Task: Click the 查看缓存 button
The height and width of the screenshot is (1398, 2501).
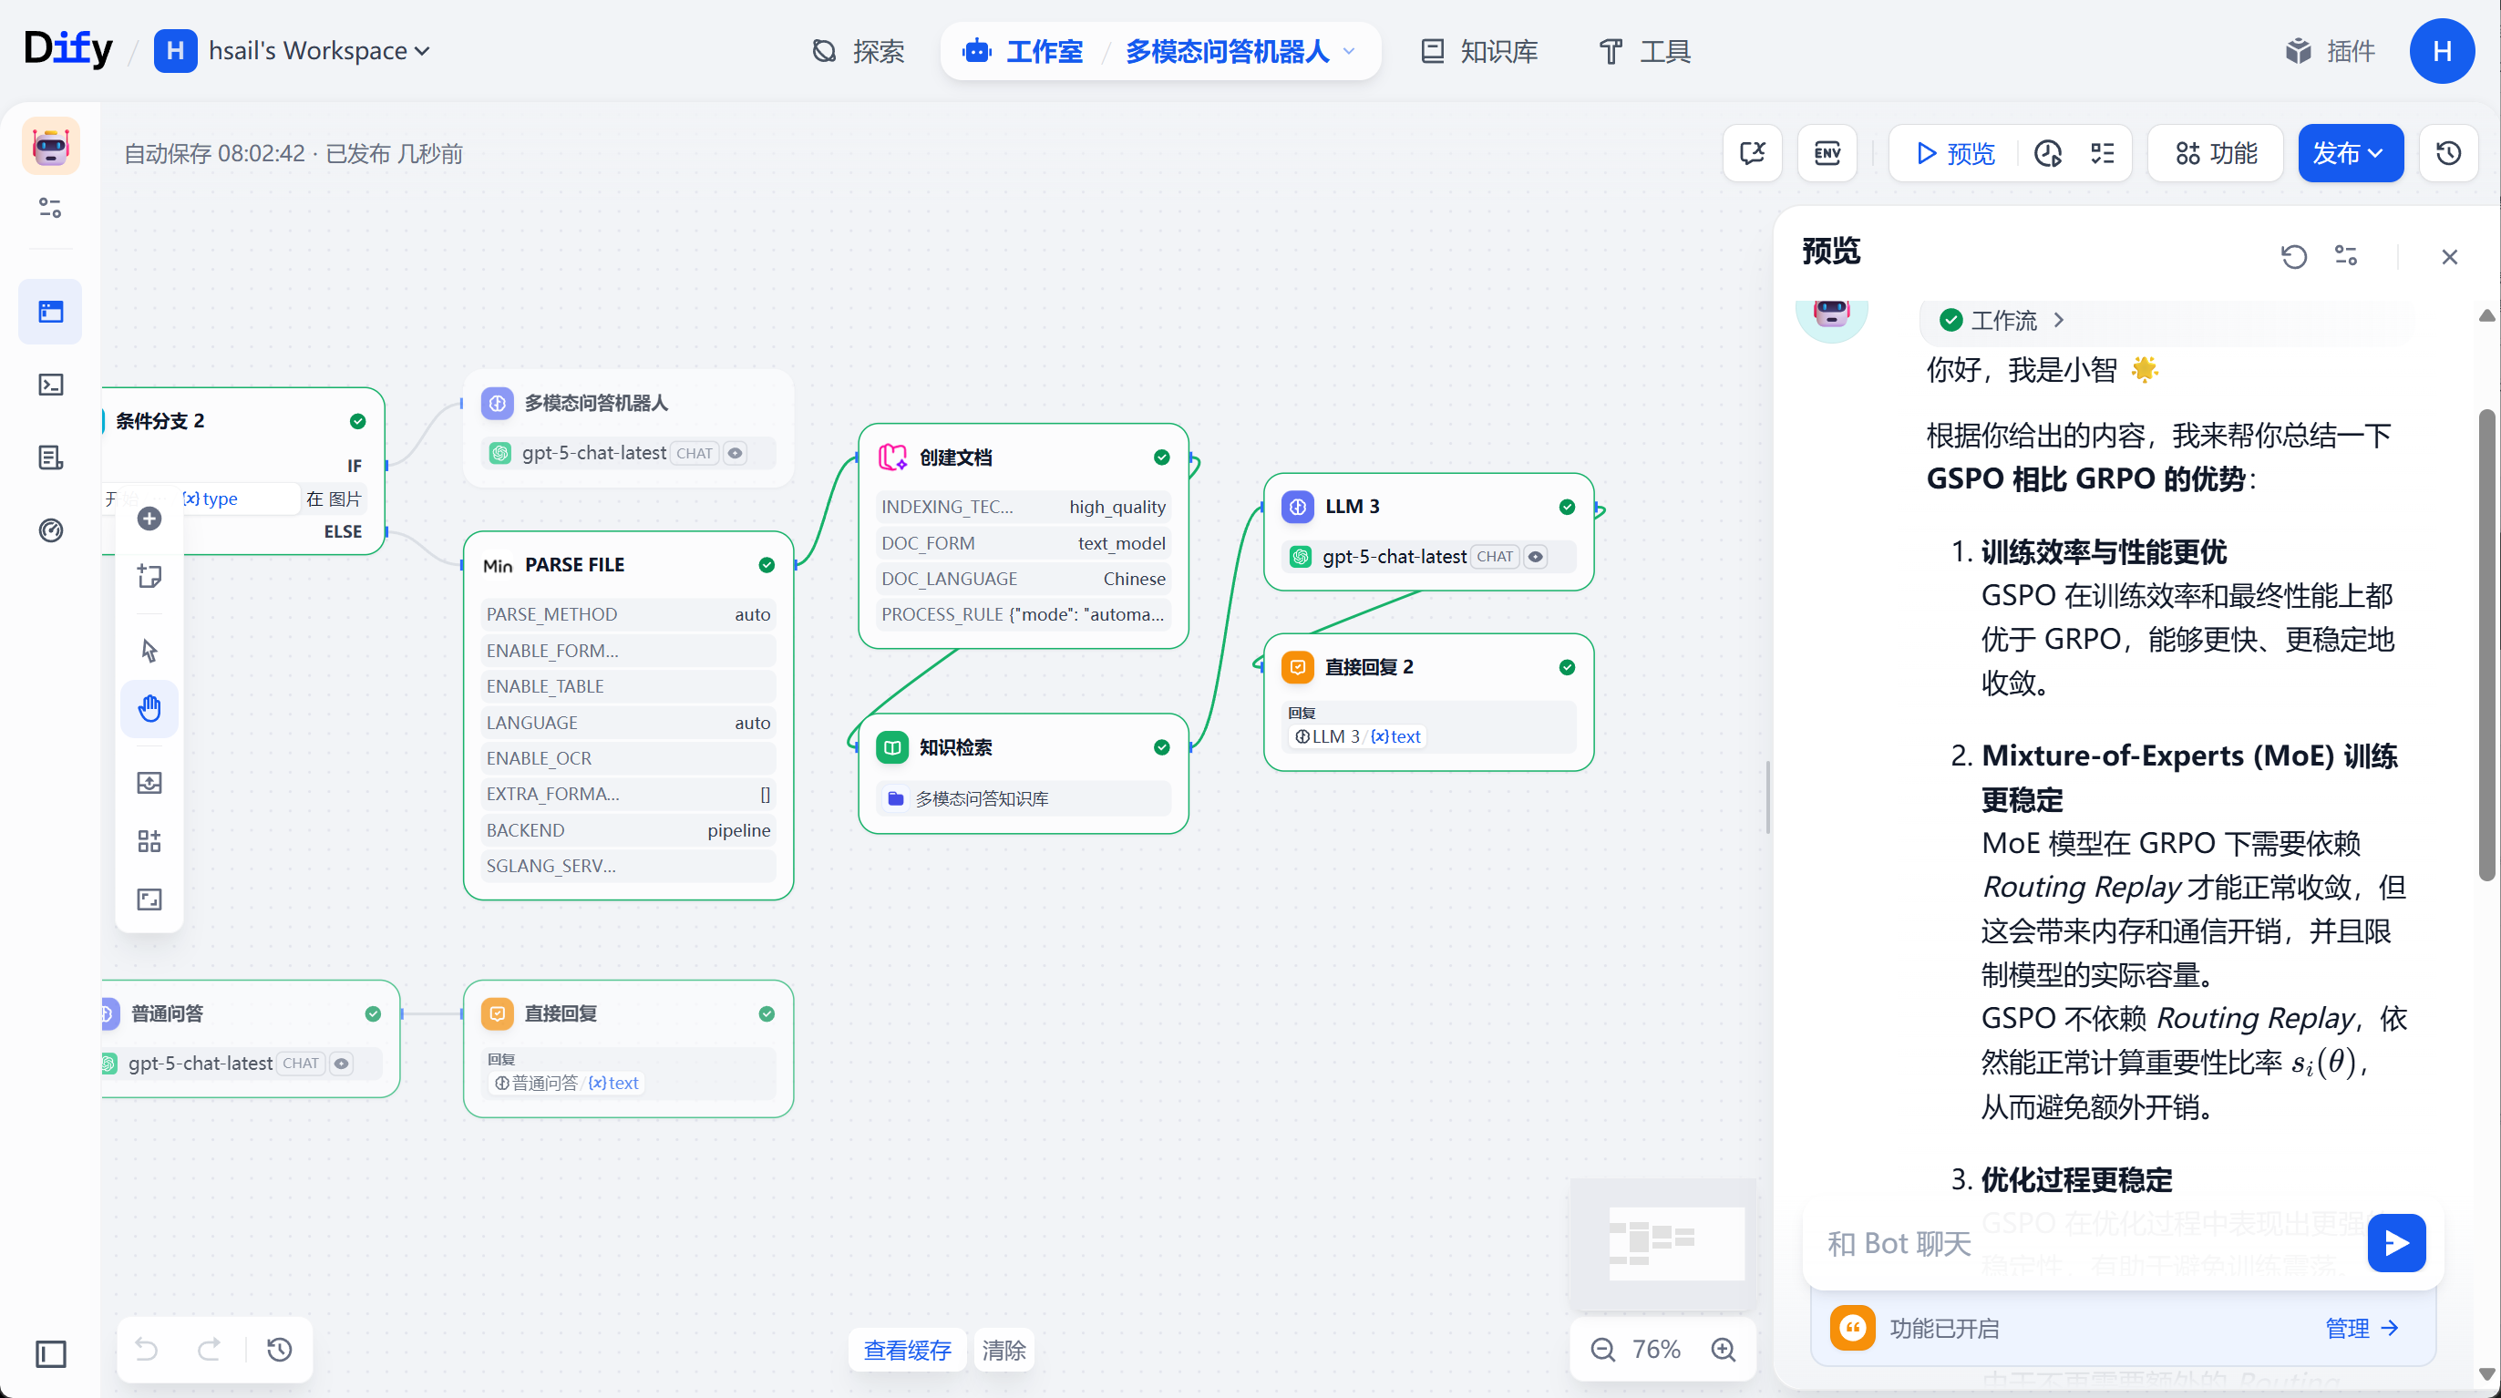Action: (907, 1350)
